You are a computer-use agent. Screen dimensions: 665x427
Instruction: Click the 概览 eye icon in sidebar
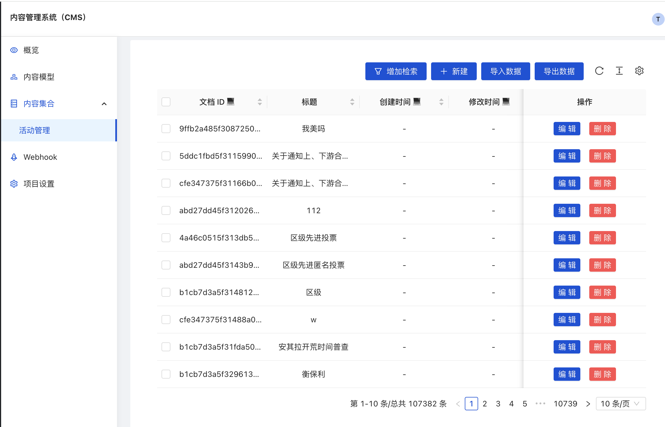tap(14, 50)
